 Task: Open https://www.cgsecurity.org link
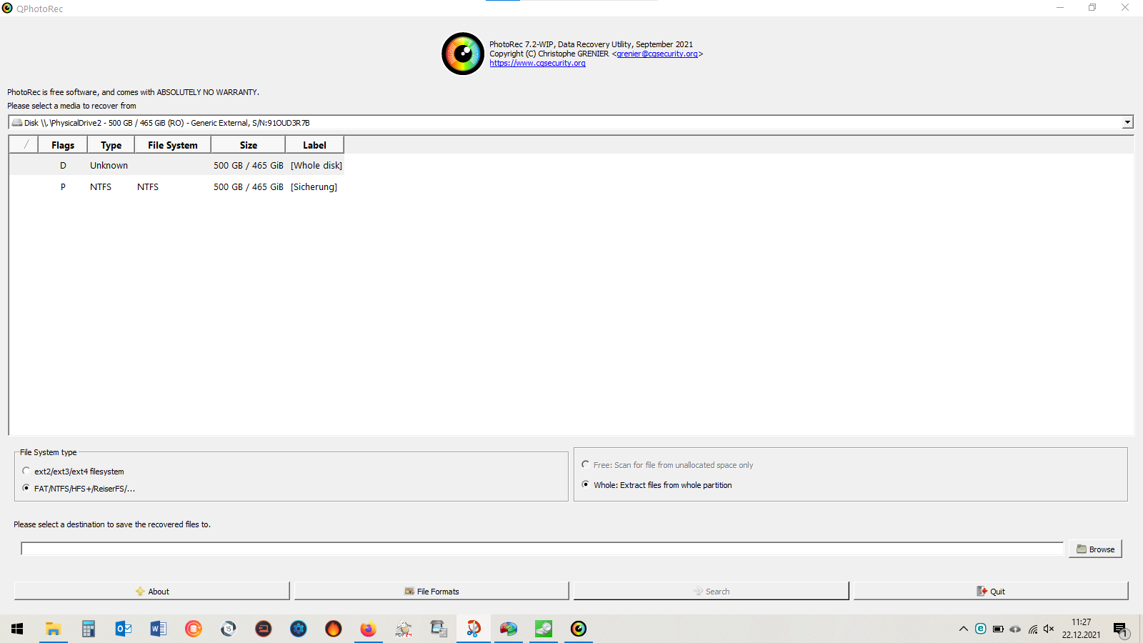537,63
